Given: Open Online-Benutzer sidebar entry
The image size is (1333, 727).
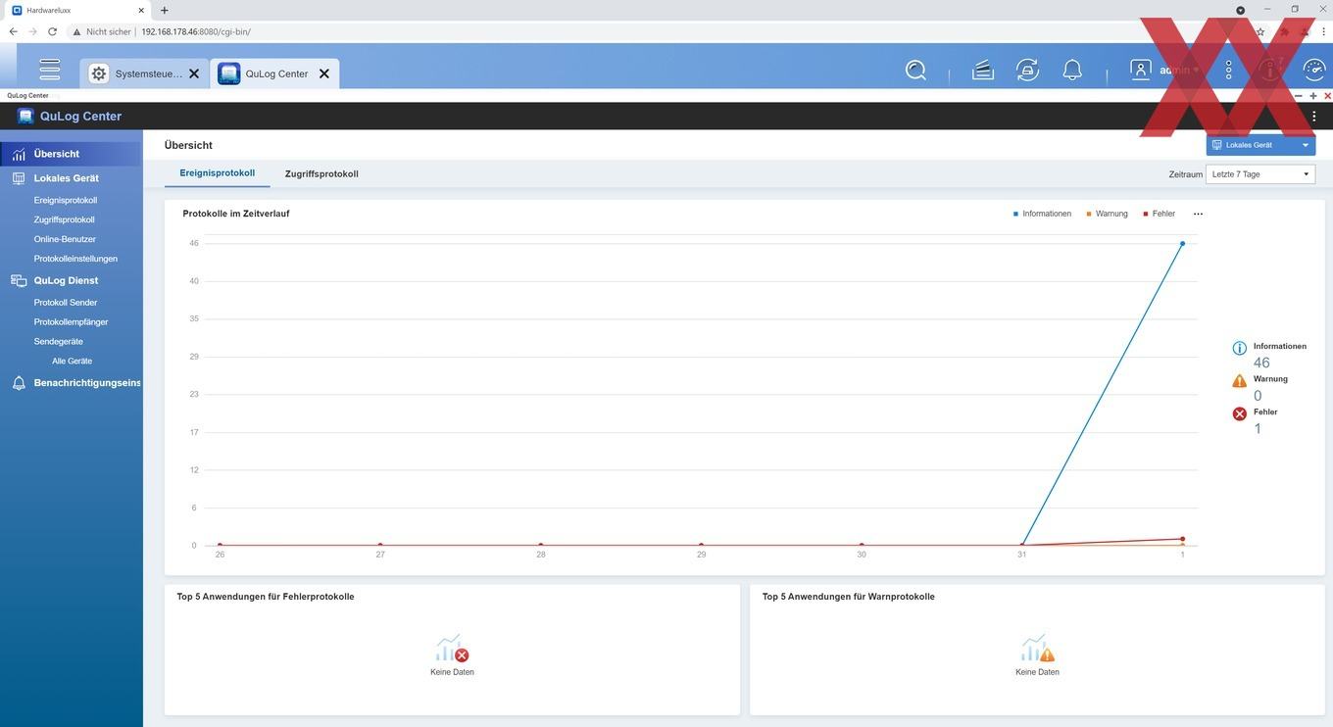Looking at the screenshot, I should click(65, 239).
